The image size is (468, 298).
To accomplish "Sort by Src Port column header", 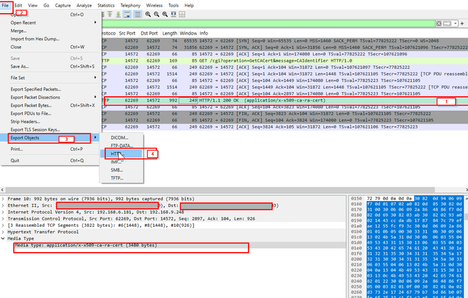I will (x=127, y=33).
